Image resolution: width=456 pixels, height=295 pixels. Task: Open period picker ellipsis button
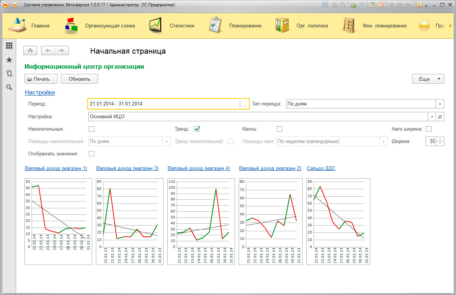244,104
